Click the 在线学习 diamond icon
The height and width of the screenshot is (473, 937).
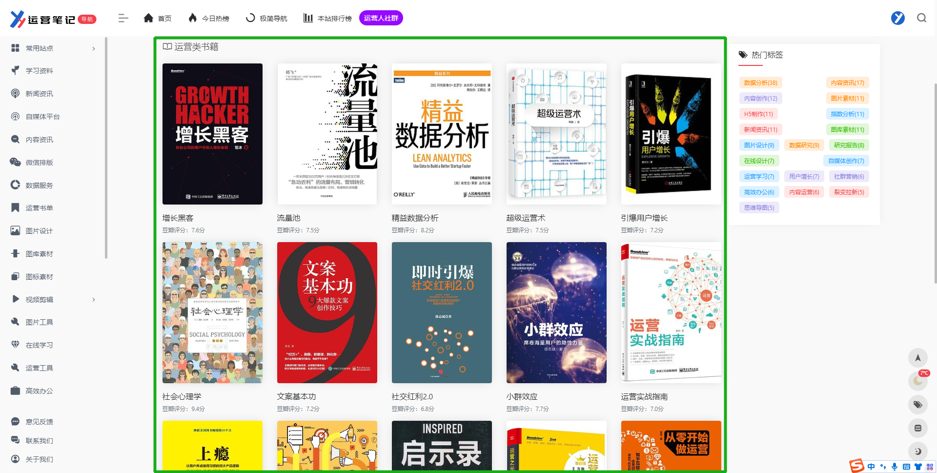point(15,345)
